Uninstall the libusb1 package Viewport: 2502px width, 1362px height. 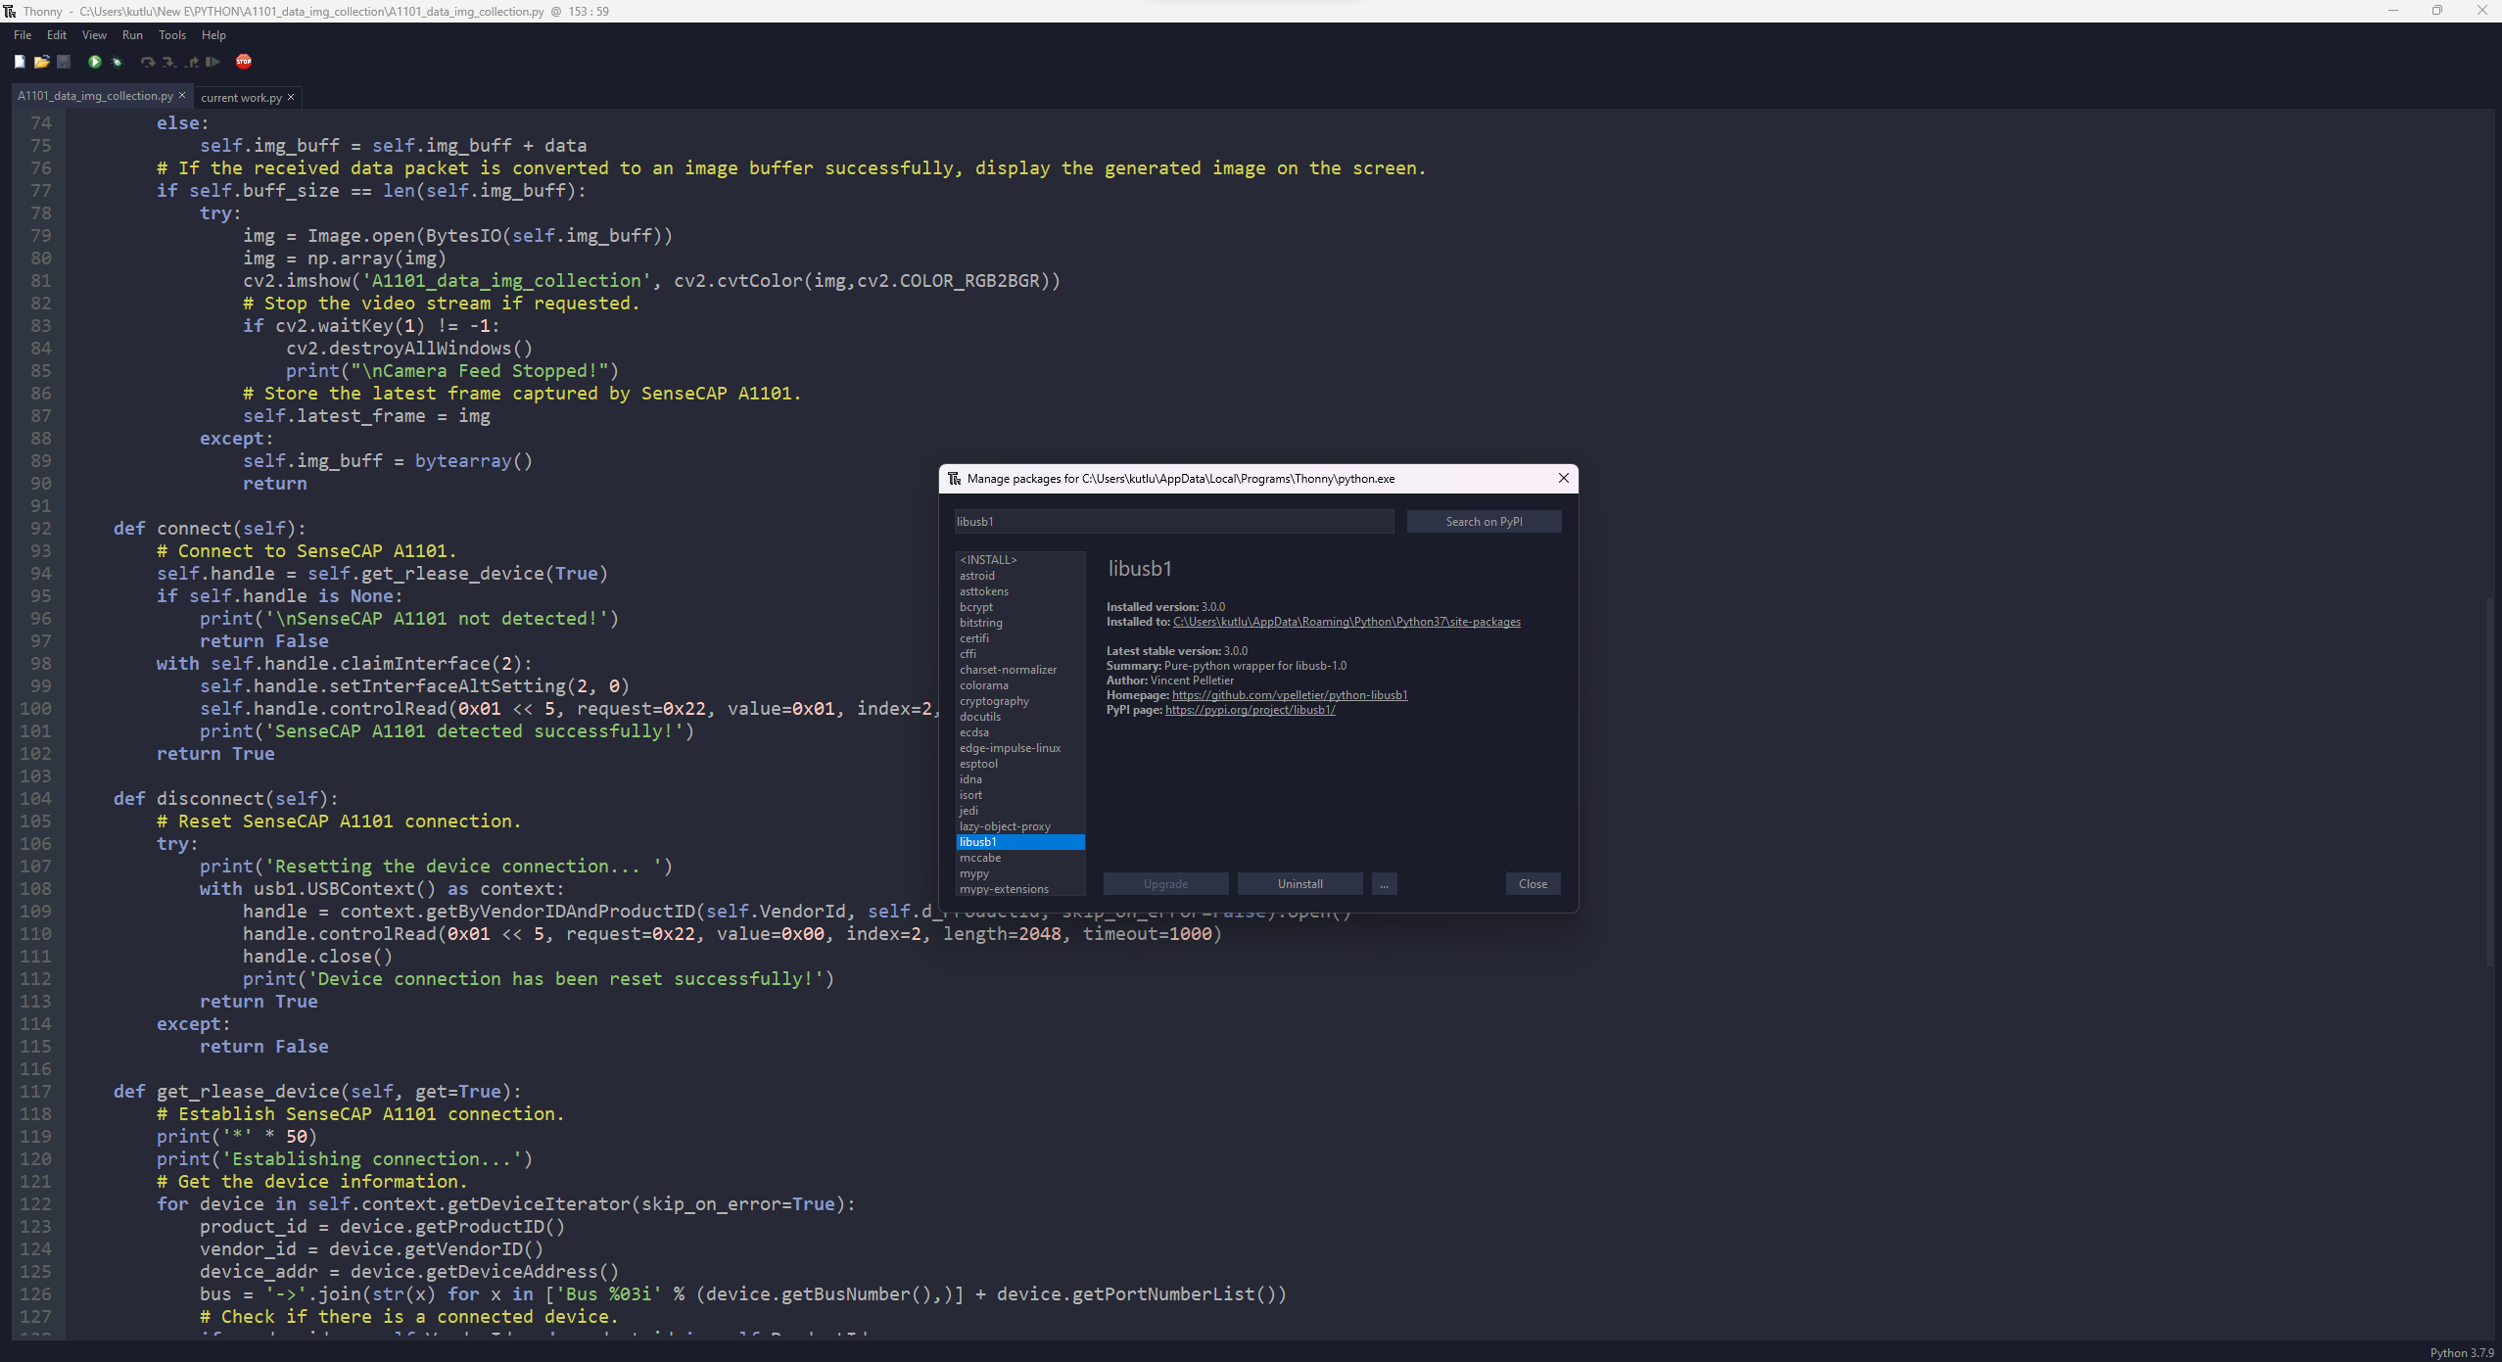[x=1299, y=884]
